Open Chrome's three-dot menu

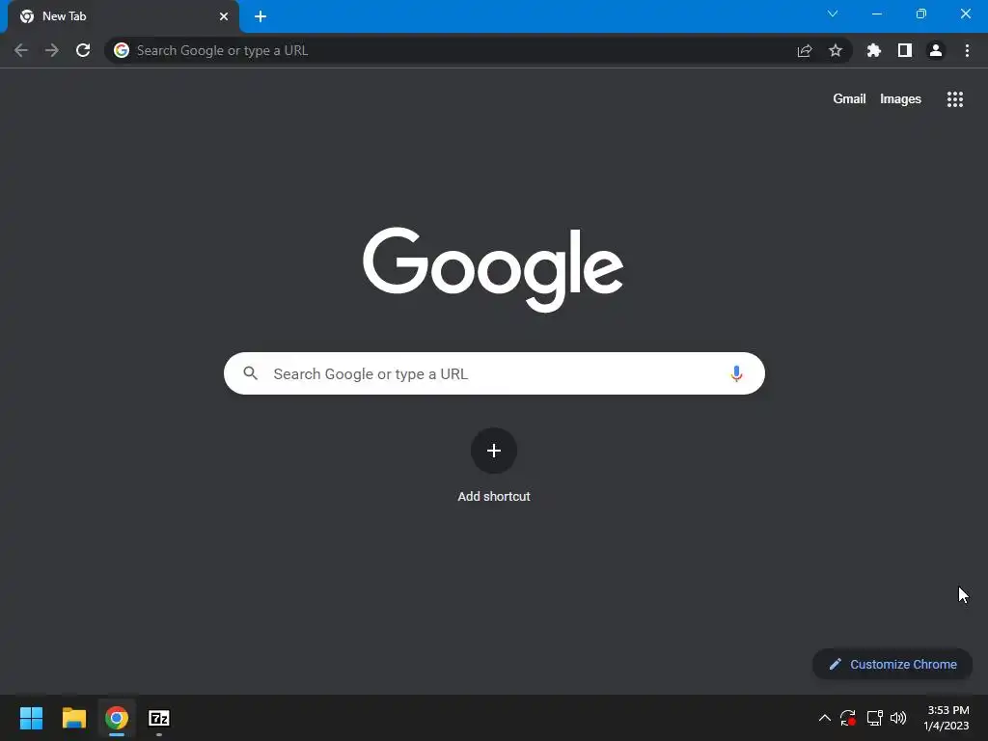coord(967,50)
